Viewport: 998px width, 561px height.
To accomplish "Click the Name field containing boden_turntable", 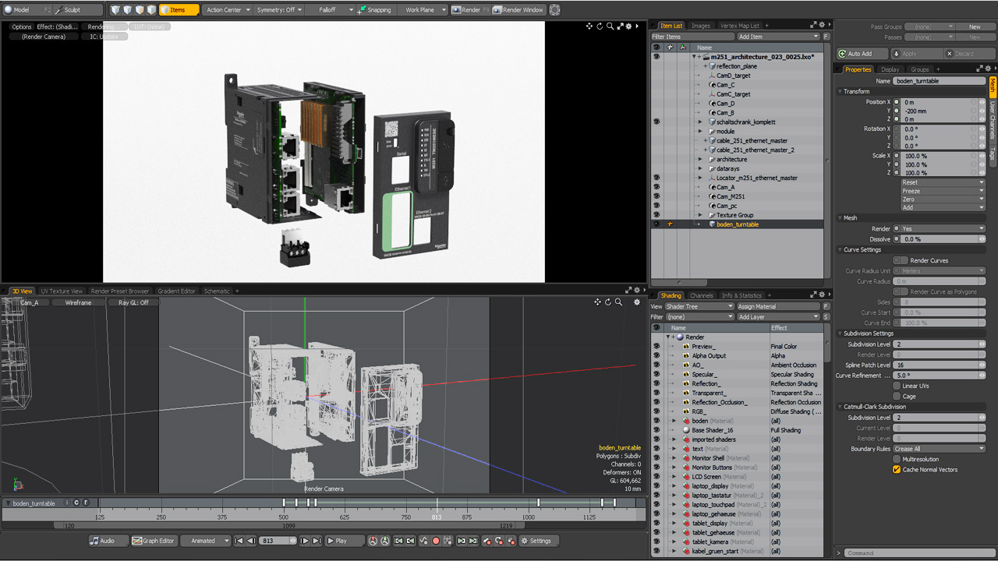I will tap(939, 81).
